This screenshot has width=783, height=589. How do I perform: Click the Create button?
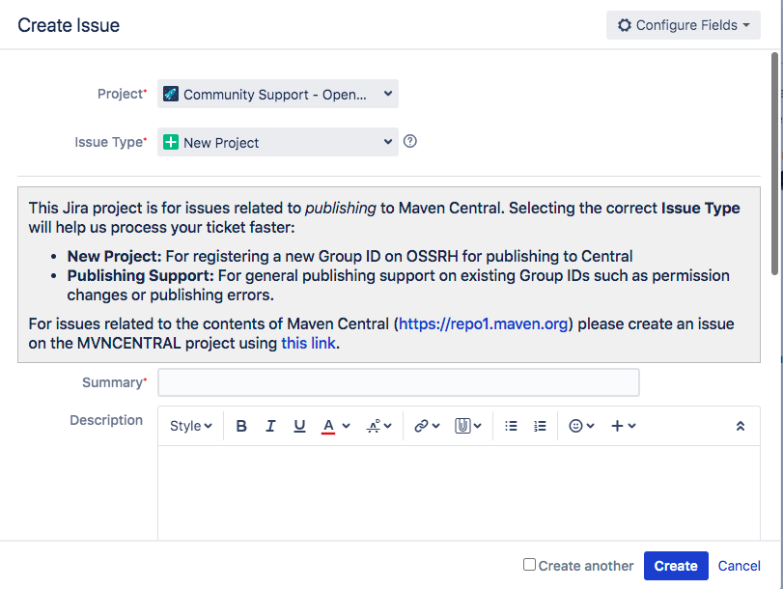pos(676,566)
